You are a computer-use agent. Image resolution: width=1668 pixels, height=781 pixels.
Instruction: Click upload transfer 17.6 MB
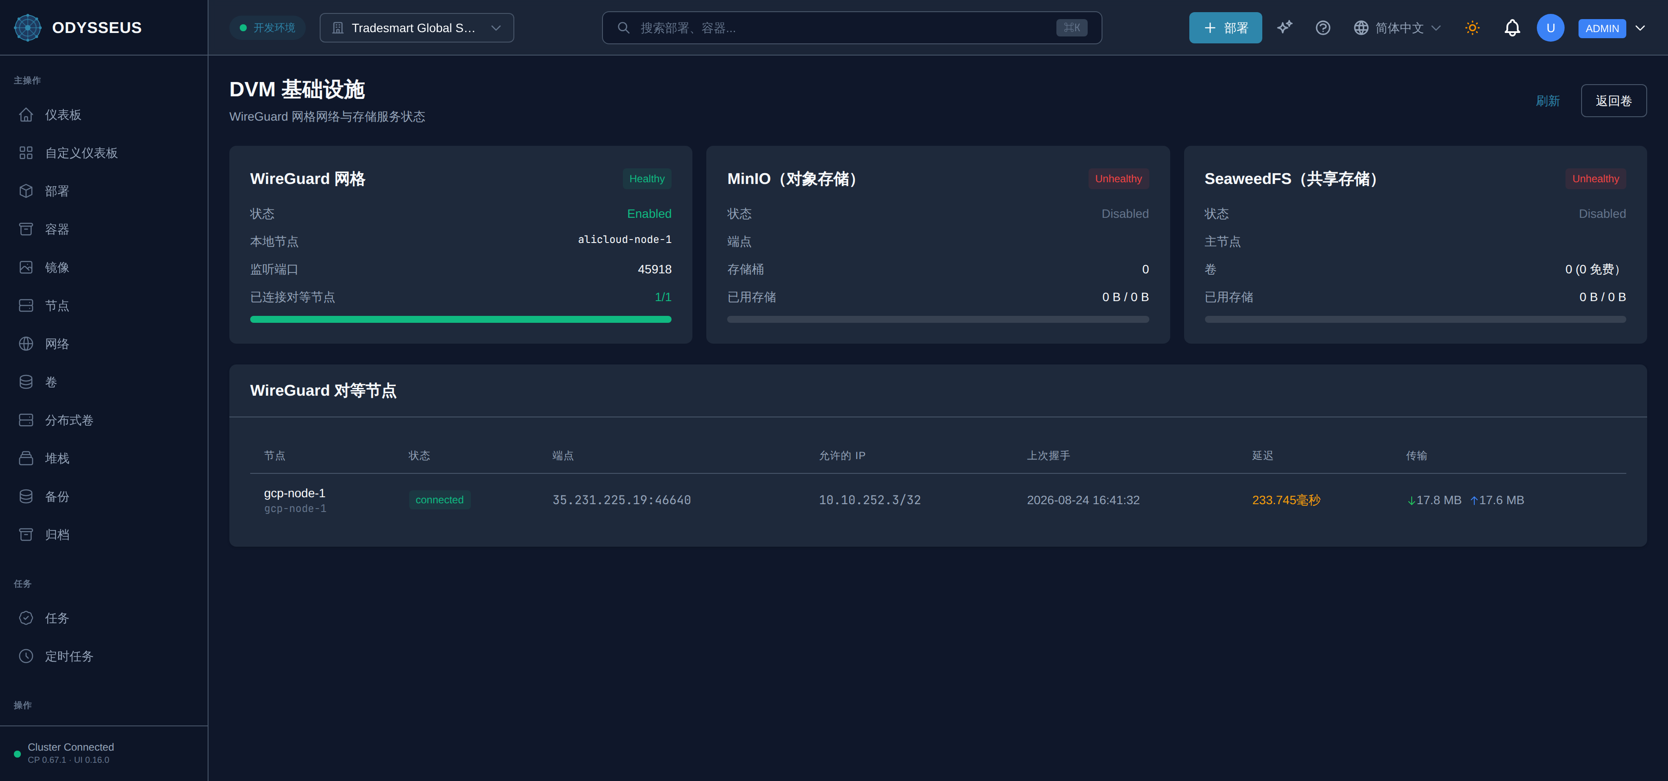coord(1497,500)
